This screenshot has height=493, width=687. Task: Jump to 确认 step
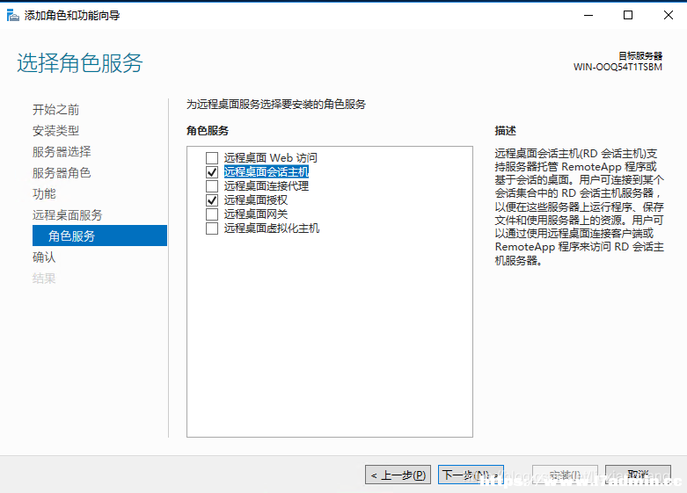coord(44,257)
